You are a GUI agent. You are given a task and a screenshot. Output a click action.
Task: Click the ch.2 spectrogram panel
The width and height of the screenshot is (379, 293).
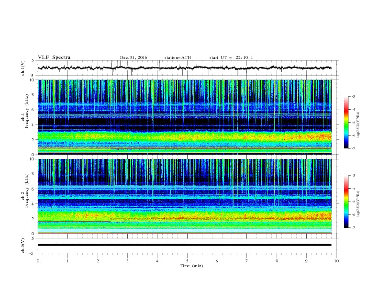(184, 196)
